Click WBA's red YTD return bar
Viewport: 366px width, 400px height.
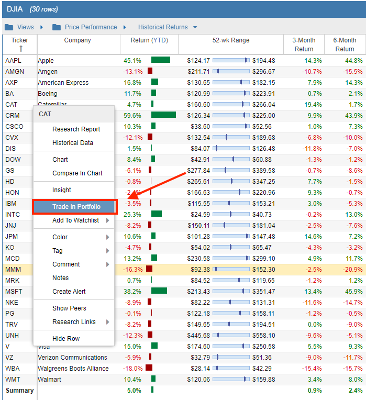tap(149, 368)
